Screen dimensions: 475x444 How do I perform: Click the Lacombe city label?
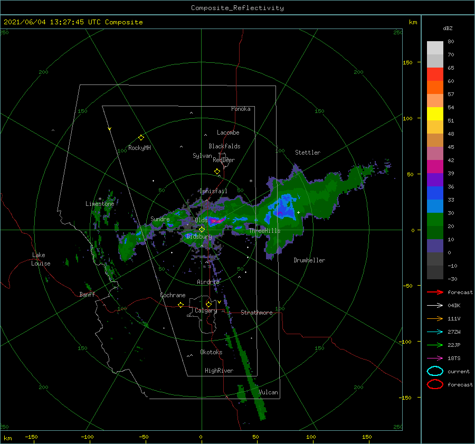coord(228,133)
